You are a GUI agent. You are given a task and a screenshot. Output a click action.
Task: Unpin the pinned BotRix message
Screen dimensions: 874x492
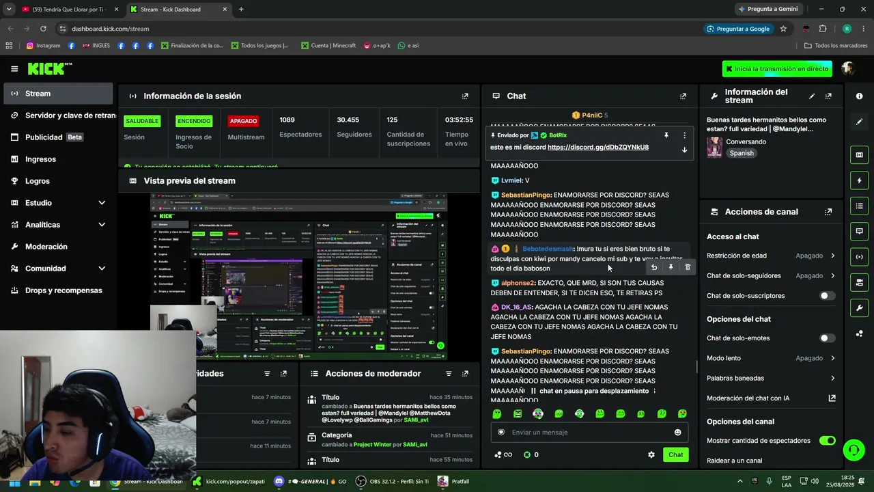pyautogui.click(x=666, y=135)
